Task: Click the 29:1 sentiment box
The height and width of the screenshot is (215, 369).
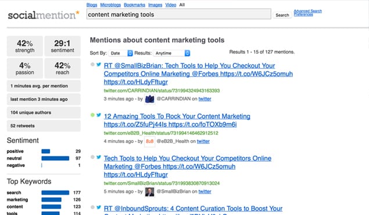Action: 62,46
